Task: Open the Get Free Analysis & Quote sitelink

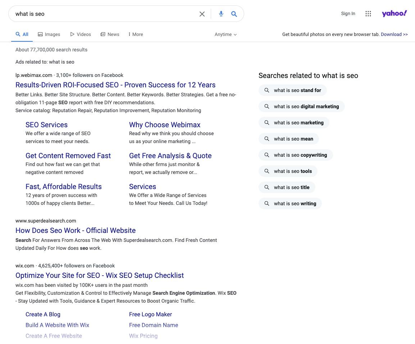Action: point(170,156)
